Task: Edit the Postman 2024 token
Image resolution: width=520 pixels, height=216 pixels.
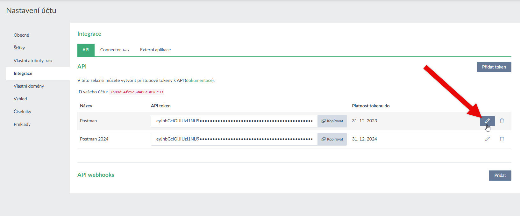Action: tap(487, 139)
